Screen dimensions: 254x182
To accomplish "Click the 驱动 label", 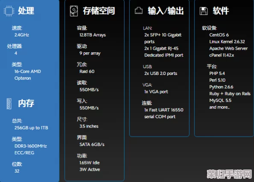I will 82,46.
